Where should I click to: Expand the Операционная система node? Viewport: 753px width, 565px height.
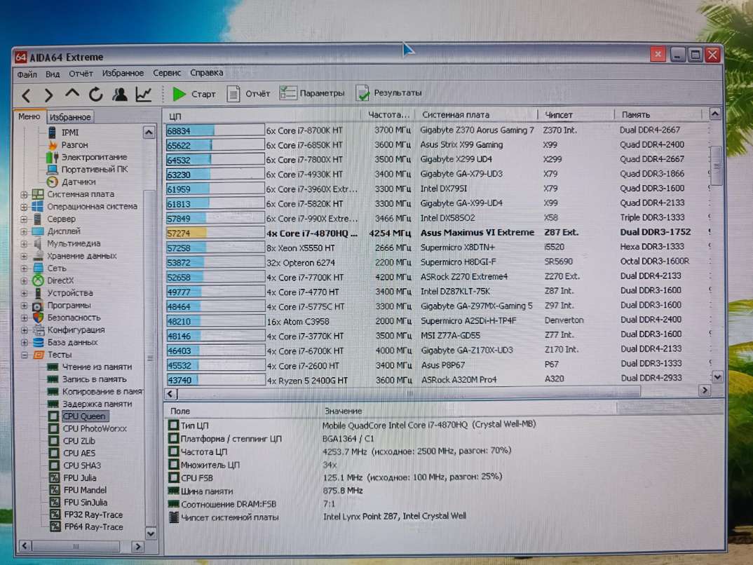(x=24, y=207)
